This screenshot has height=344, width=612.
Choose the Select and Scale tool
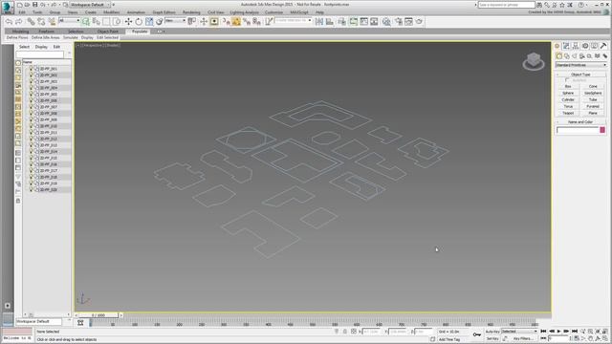(x=149, y=22)
